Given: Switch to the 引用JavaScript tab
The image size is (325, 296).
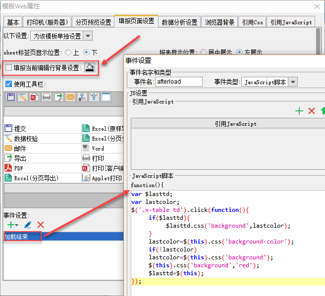Looking at the screenshot, I should pos(291,22).
